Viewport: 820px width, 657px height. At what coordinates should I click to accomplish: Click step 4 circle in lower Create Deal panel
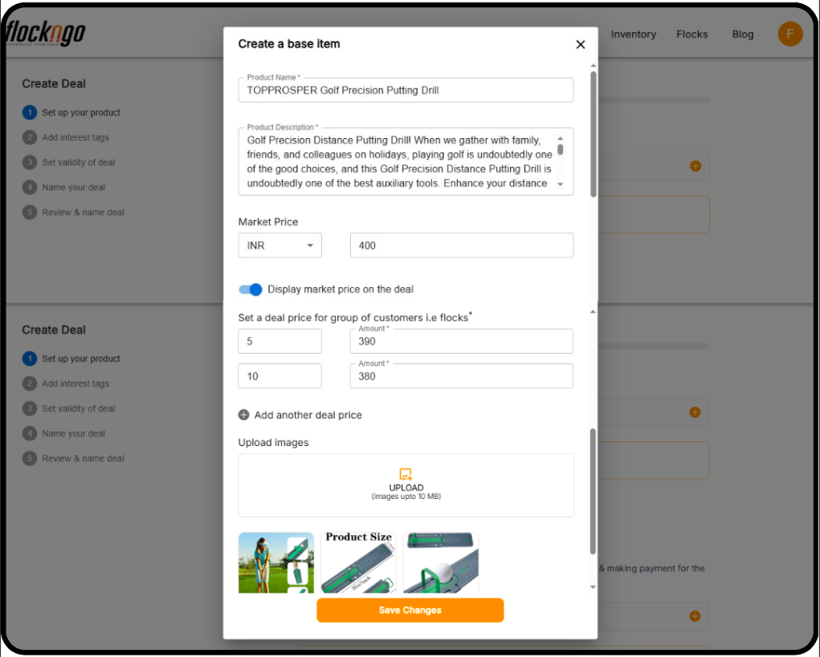click(30, 433)
